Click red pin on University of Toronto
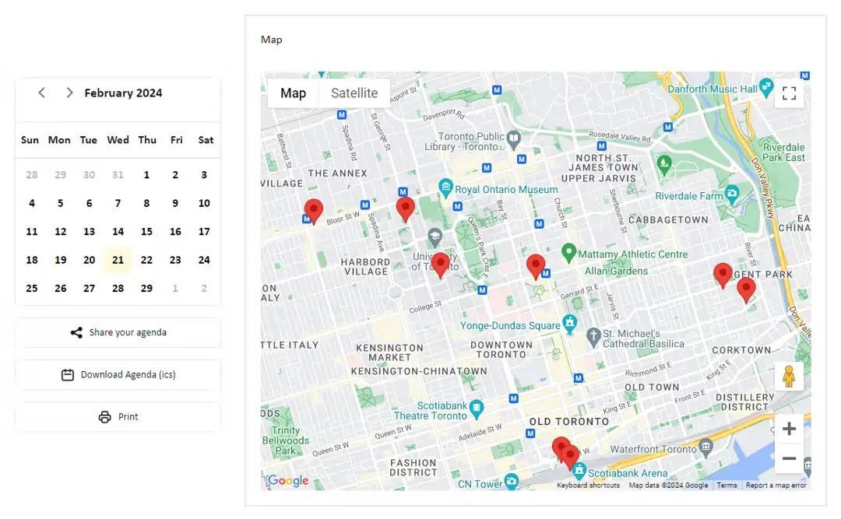 pyautogui.click(x=440, y=265)
